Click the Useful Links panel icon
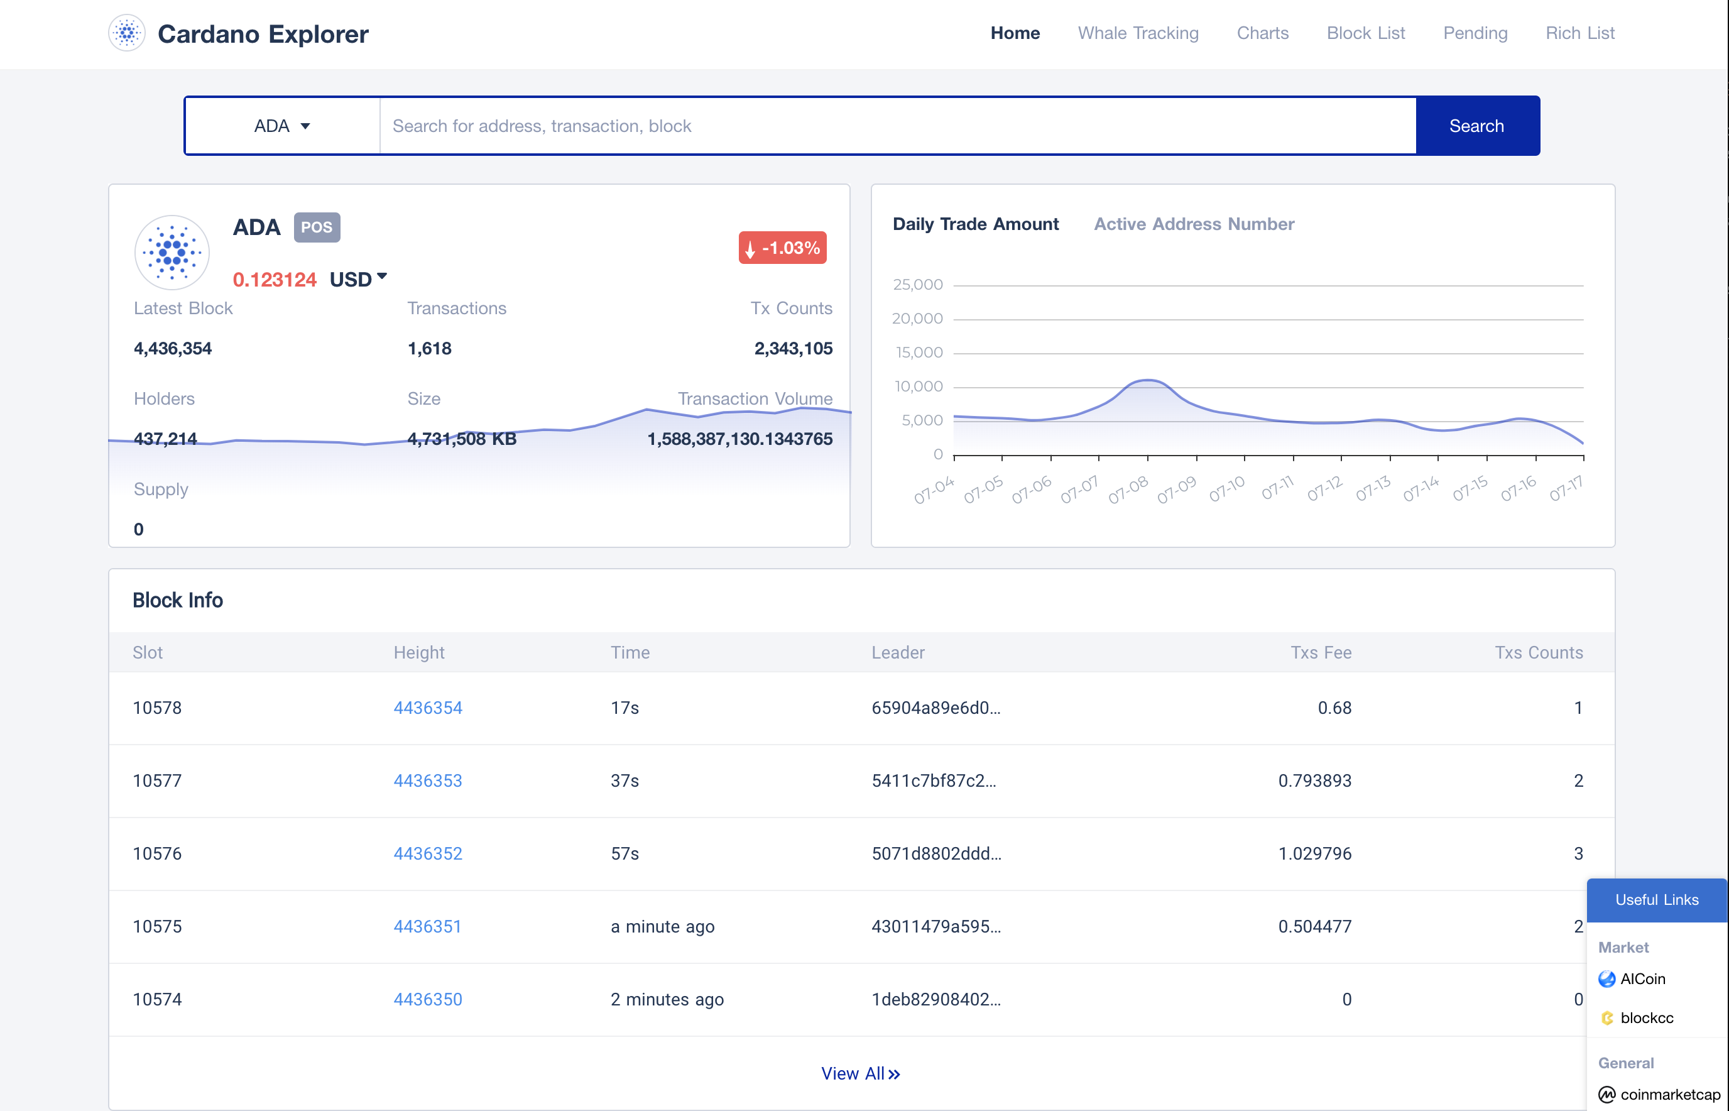 1657,899
